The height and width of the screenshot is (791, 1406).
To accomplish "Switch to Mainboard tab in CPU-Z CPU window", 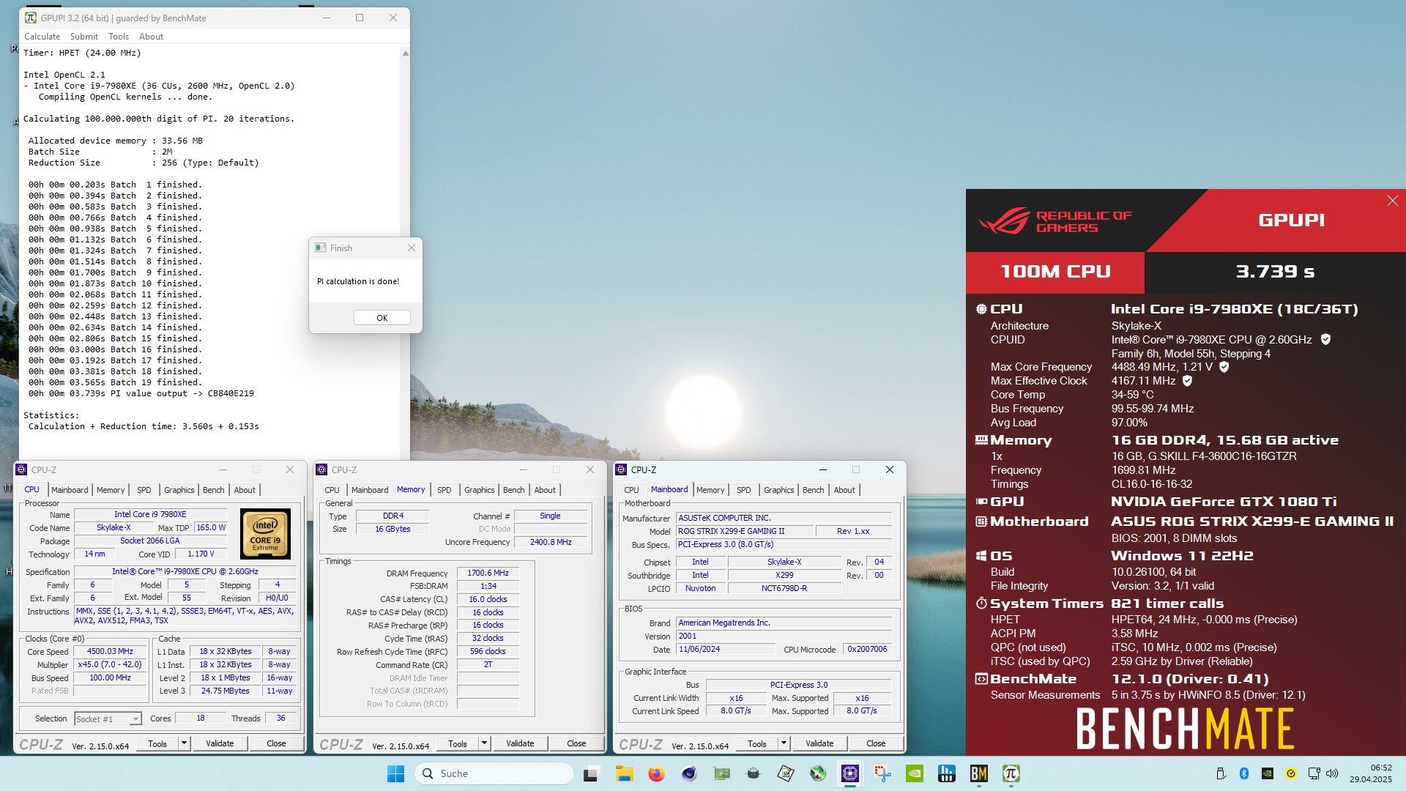I will point(70,490).
